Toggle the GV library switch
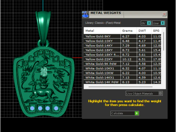 146,23
